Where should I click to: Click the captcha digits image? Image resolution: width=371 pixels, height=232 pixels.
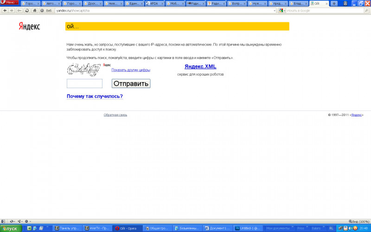[x=83, y=70]
